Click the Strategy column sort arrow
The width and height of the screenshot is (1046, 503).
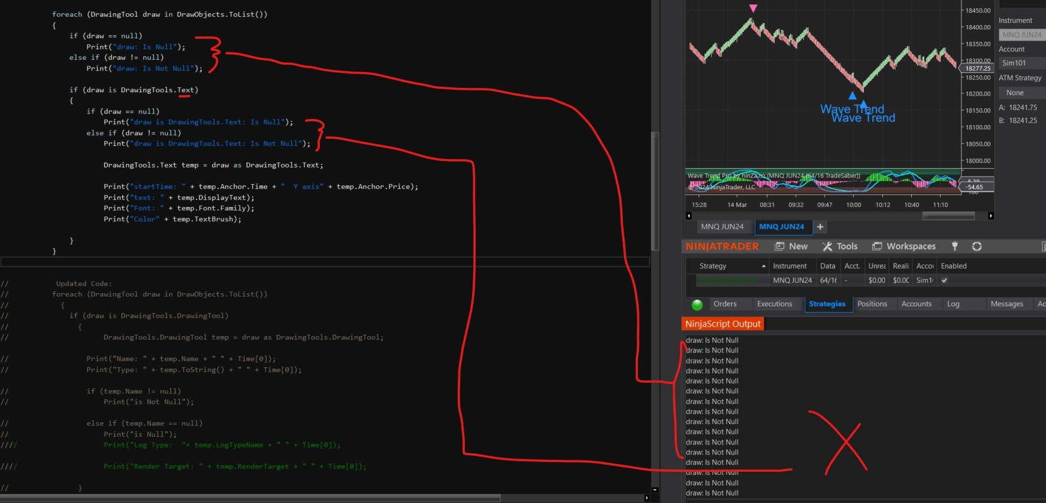click(x=763, y=266)
